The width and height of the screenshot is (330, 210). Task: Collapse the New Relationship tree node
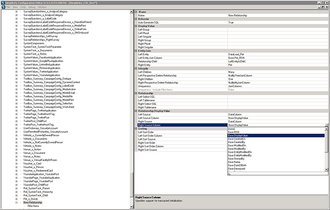coord(16,202)
